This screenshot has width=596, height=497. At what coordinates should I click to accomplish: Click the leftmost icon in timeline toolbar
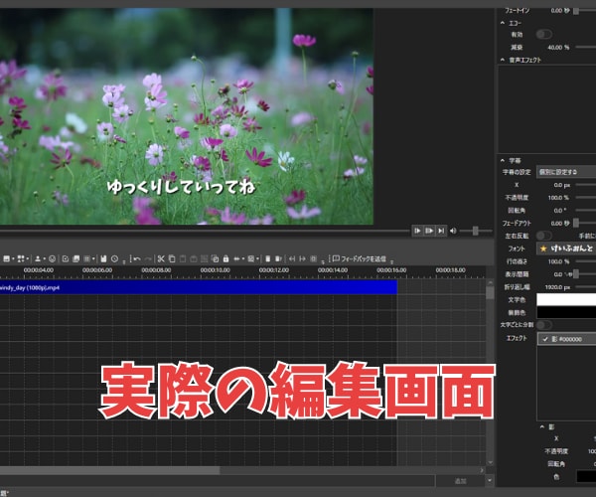7,259
